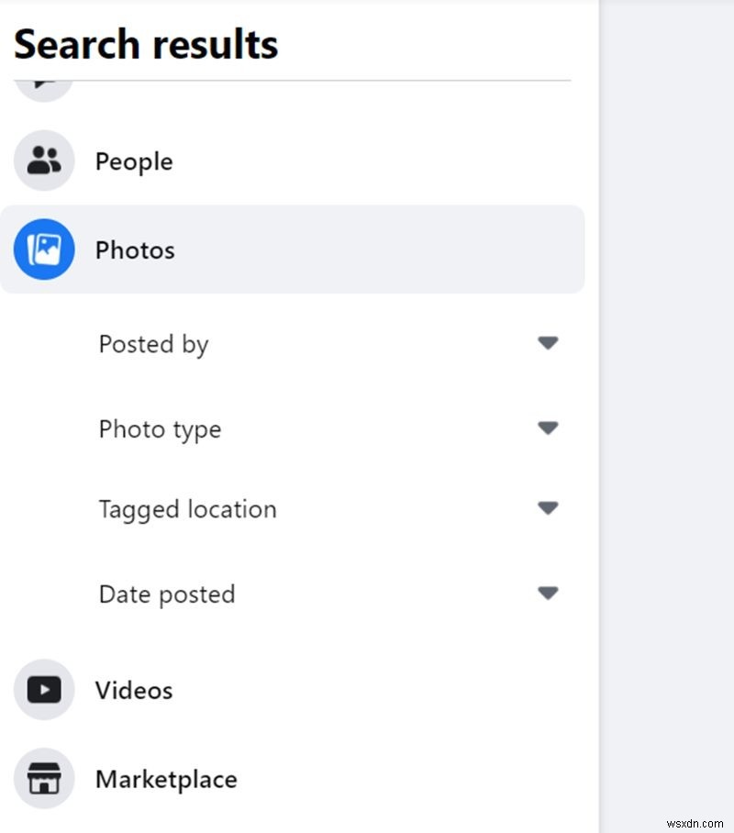This screenshot has height=833, width=734.
Task: Select the People icon in the sidebar
Action: tap(43, 161)
